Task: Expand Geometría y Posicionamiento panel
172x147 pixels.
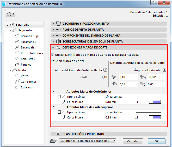Action: [53, 24]
